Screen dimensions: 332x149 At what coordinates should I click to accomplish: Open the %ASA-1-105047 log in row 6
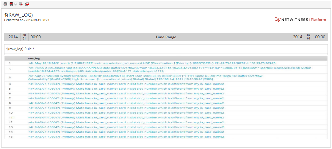coord(126,93)
